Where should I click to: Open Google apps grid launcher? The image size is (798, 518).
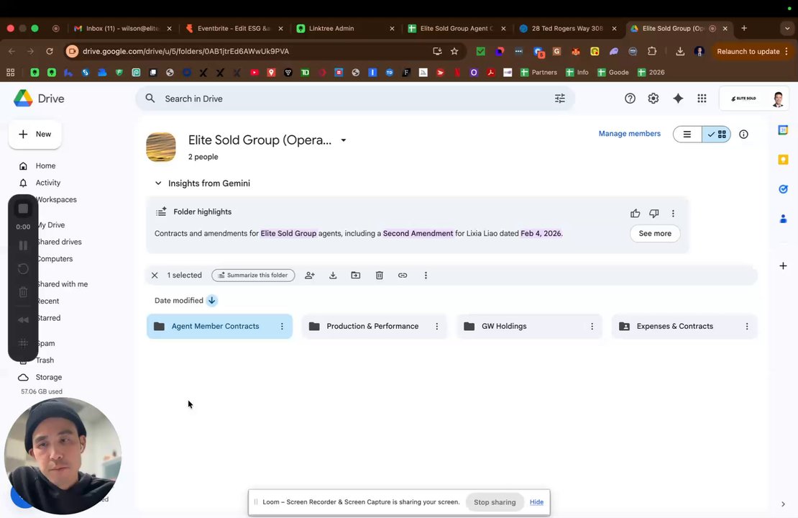[702, 99]
